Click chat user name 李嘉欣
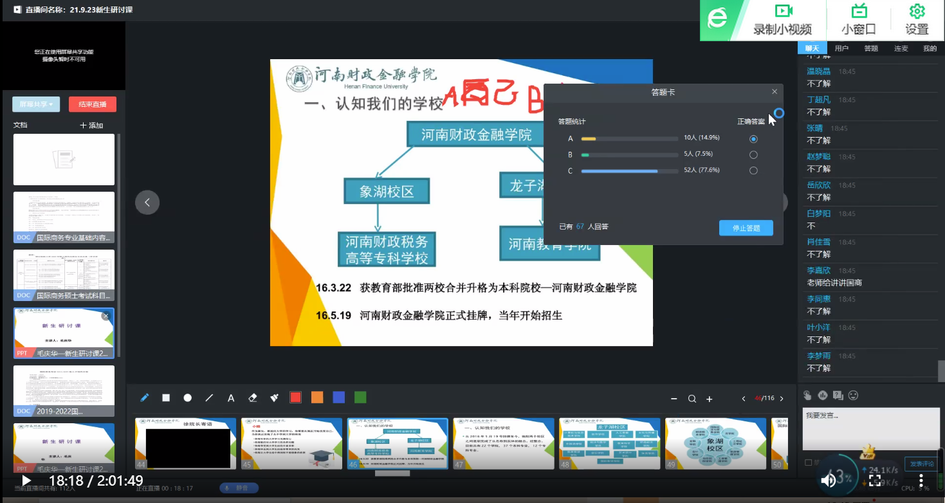 click(819, 271)
